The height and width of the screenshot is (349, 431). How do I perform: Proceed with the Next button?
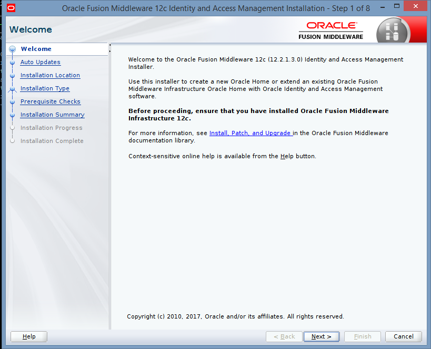tap(322, 336)
